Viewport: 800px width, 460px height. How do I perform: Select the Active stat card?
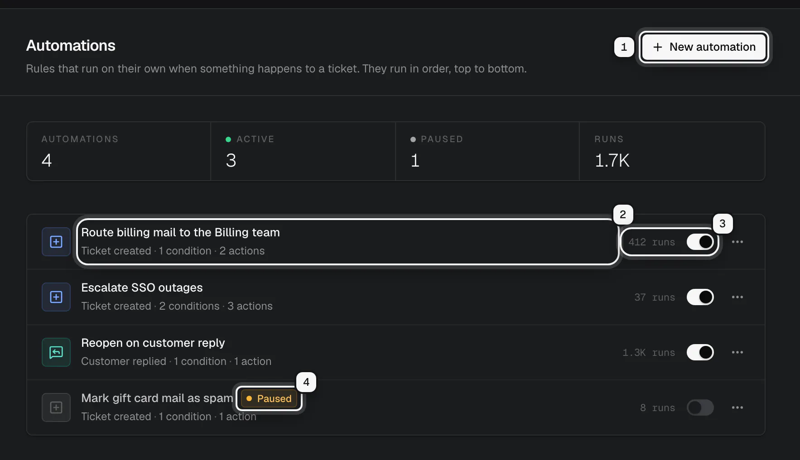point(303,151)
